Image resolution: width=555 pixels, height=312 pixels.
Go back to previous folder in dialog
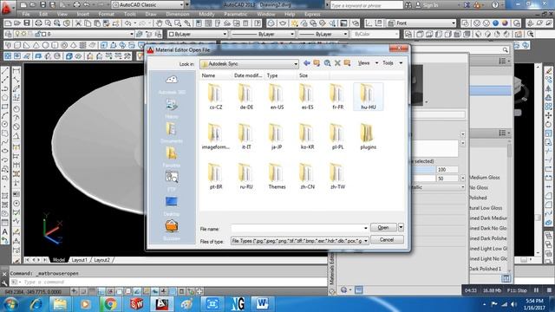point(306,63)
